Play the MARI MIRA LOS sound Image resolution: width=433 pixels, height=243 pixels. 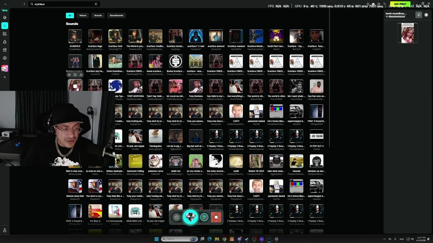[135, 211]
